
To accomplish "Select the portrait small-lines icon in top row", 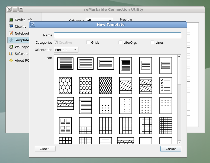I will click(x=166, y=66).
